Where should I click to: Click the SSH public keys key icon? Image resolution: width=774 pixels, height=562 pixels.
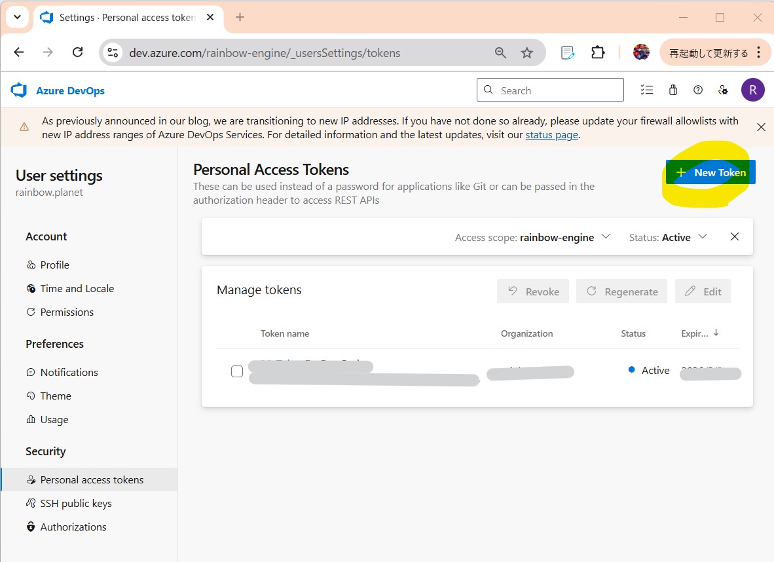[31, 503]
